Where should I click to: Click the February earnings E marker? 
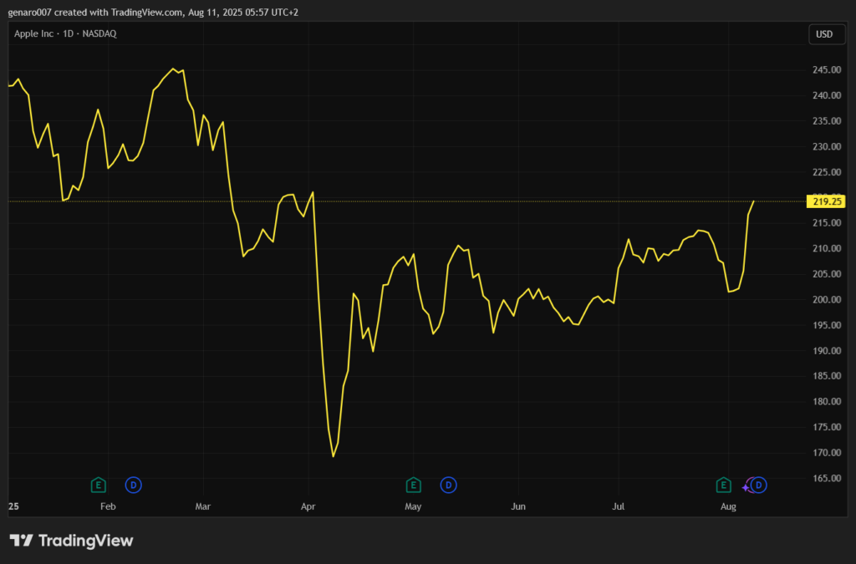tap(98, 485)
